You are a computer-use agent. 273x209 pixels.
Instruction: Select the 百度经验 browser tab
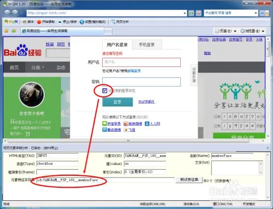click(62, 31)
